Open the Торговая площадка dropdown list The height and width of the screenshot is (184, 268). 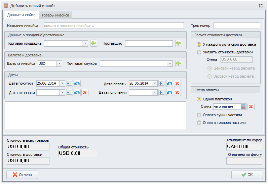[85, 43]
